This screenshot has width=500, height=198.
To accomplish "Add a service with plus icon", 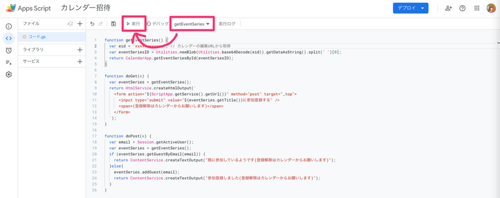I will (80, 61).
